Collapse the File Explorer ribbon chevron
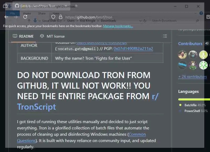Image resolution: width=210 pixels, height=152 pixels. (x=196, y=13)
